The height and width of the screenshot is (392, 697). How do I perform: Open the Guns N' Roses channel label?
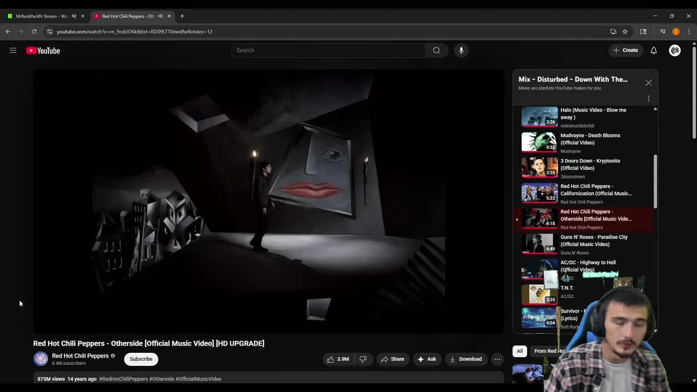pos(574,253)
